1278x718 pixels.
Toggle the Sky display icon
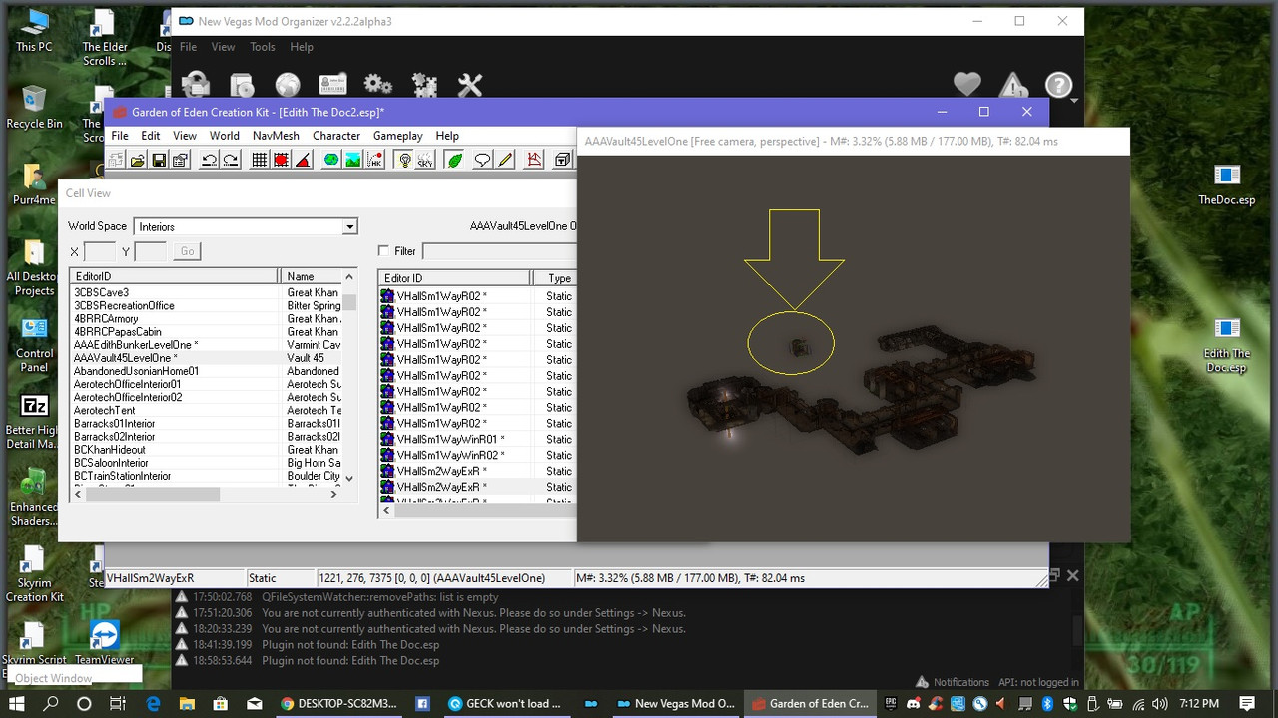424,159
